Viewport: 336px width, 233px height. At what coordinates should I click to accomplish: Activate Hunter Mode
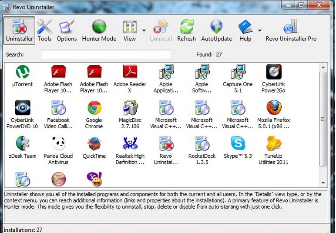pos(99,30)
